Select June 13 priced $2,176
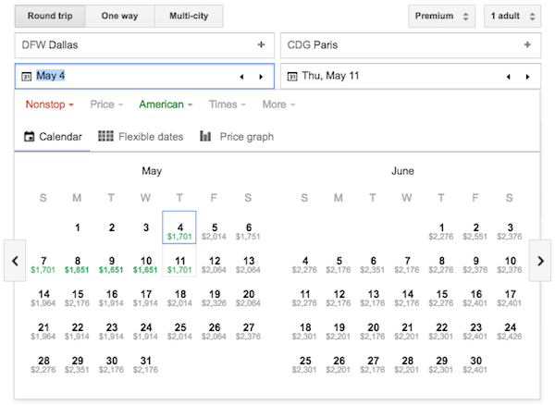555x405 pixels. [373, 298]
